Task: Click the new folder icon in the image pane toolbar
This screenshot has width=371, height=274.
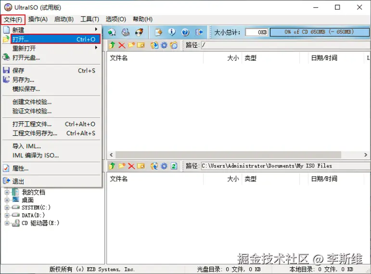Action: [x=131, y=45]
